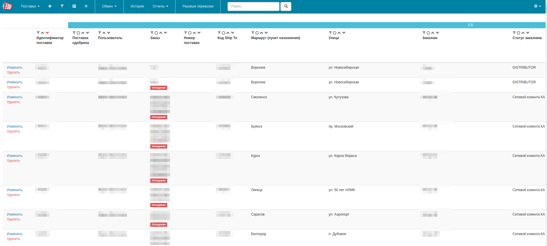
Task: Sort Улица column ascending with up arrow
Action: pos(339,33)
